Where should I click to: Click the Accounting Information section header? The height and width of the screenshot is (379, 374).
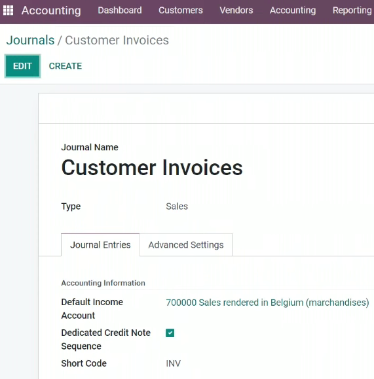point(103,283)
